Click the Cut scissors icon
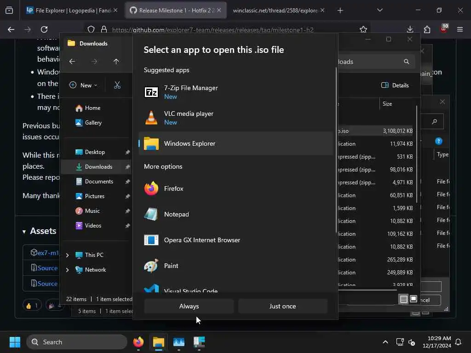 tap(117, 85)
